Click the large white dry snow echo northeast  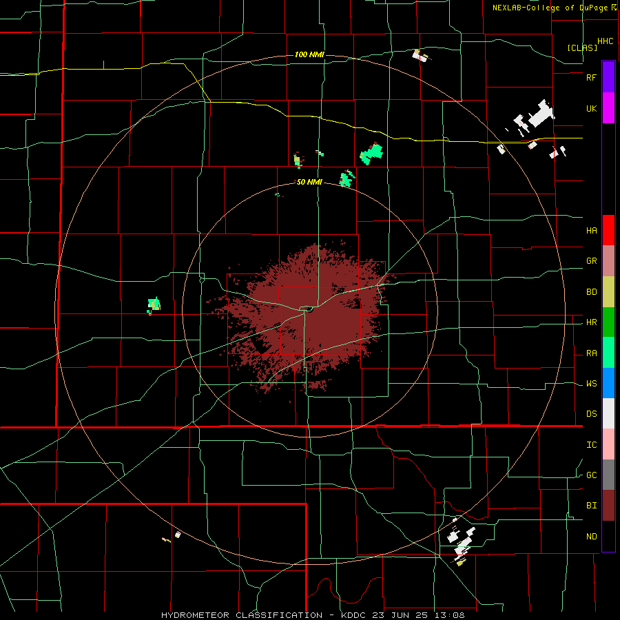540,113
